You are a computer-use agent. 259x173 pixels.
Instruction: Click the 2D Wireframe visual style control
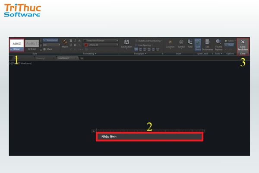[x=25, y=63]
